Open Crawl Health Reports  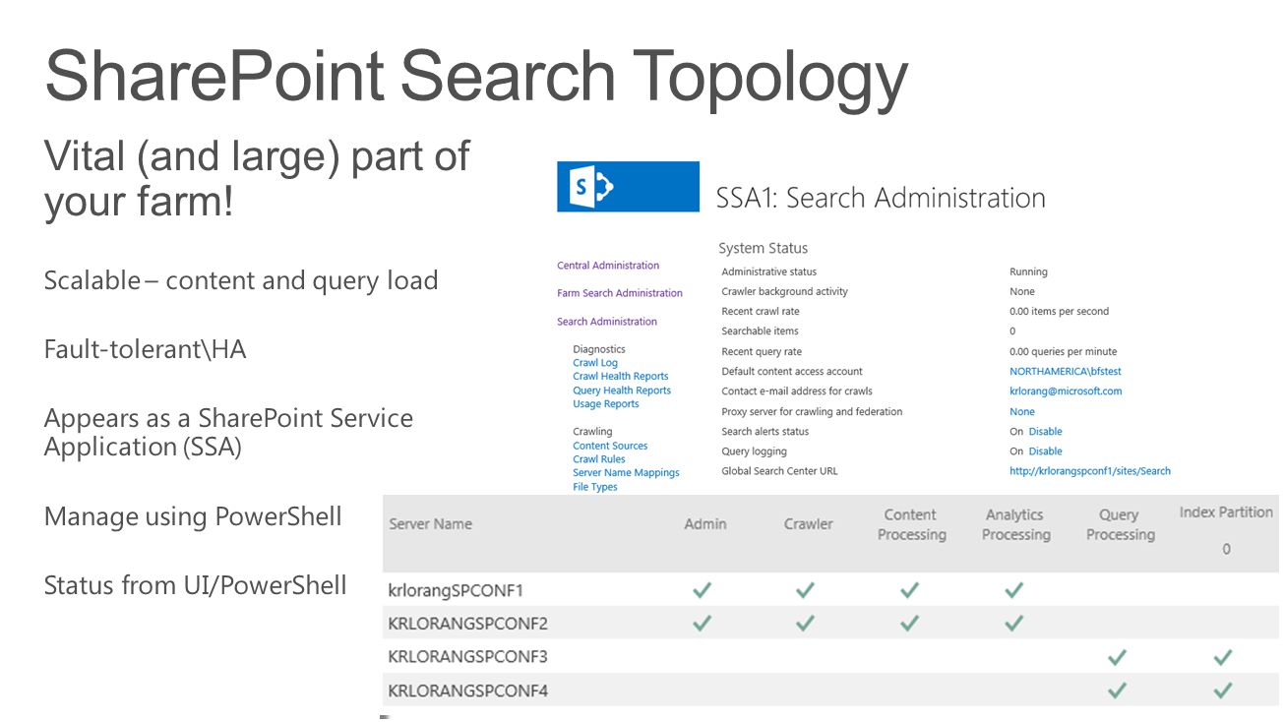[621, 377]
